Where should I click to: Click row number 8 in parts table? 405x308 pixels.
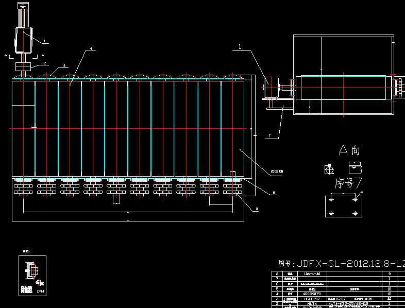pyautogui.click(x=277, y=273)
